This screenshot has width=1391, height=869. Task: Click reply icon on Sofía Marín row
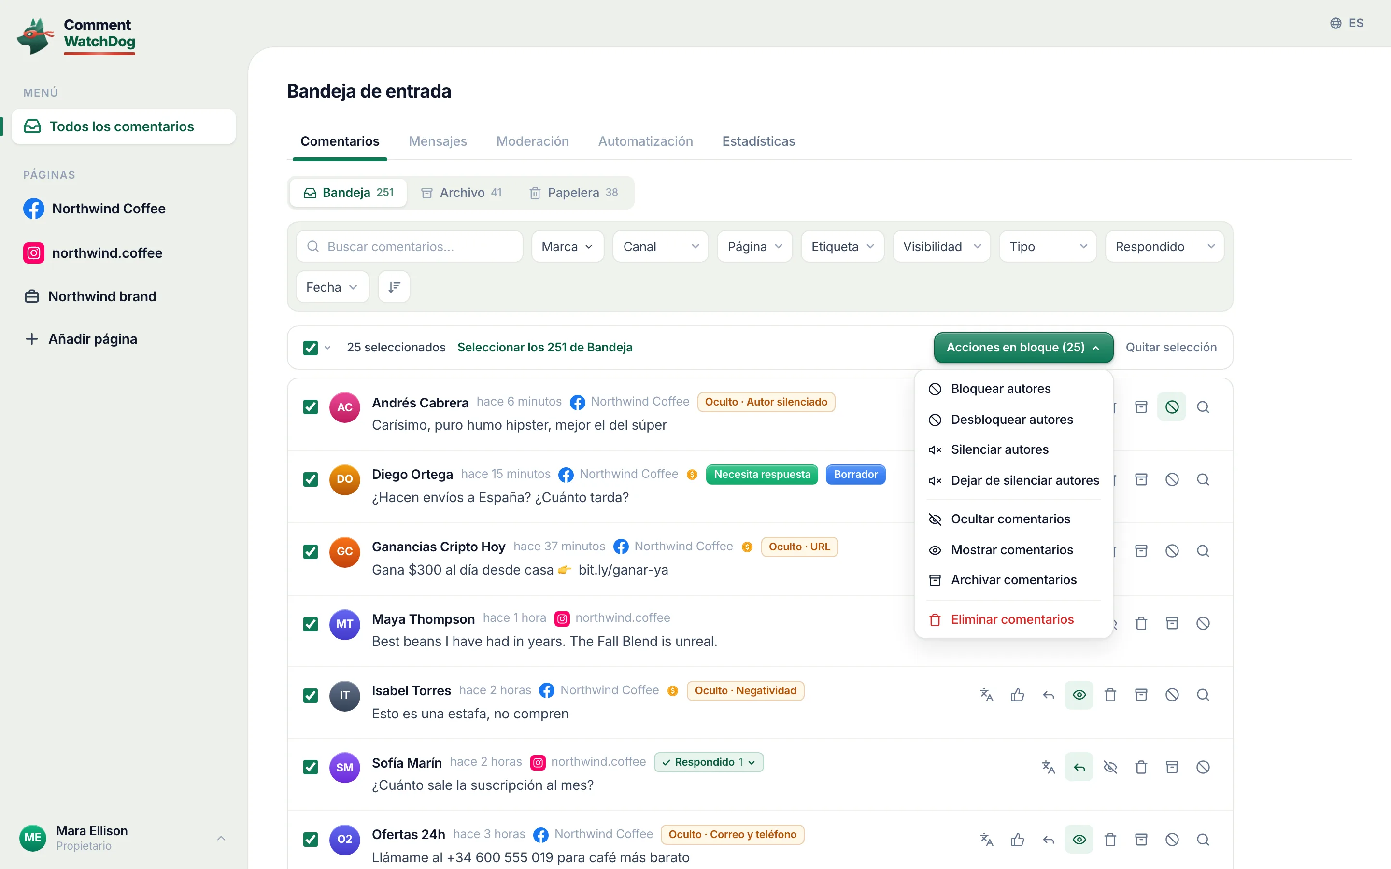click(x=1079, y=767)
